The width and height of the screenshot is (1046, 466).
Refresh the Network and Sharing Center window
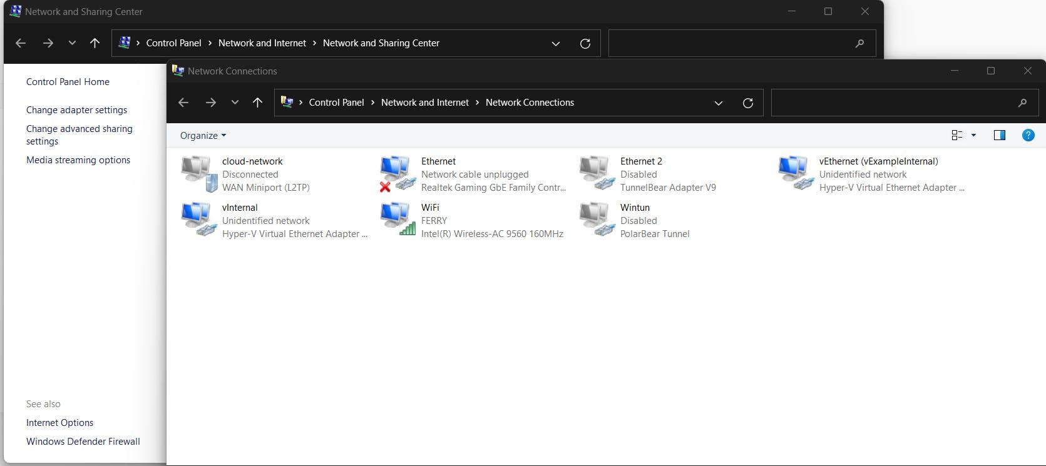tap(585, 43)
